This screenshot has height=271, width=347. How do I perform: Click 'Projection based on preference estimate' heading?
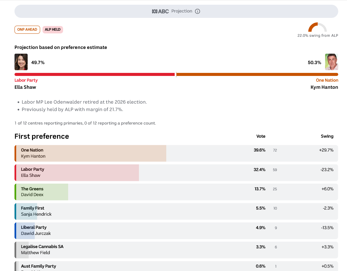[x=61, y=47]
